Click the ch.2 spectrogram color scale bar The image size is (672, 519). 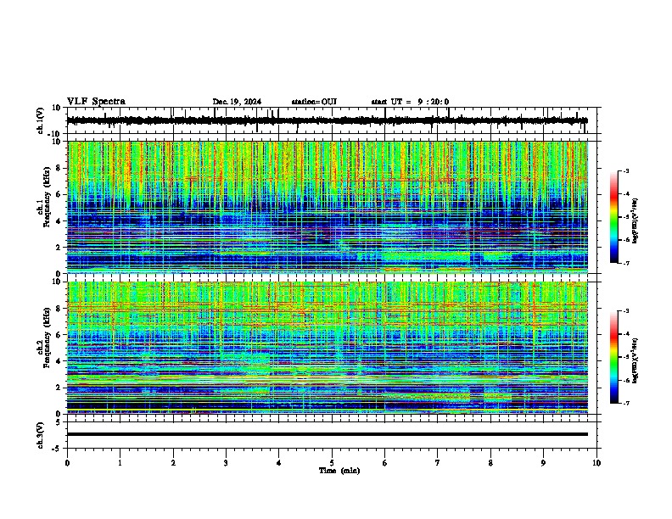[614, 357]
